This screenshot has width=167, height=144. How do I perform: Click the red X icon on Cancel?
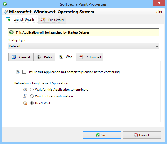tap(136, 135)
